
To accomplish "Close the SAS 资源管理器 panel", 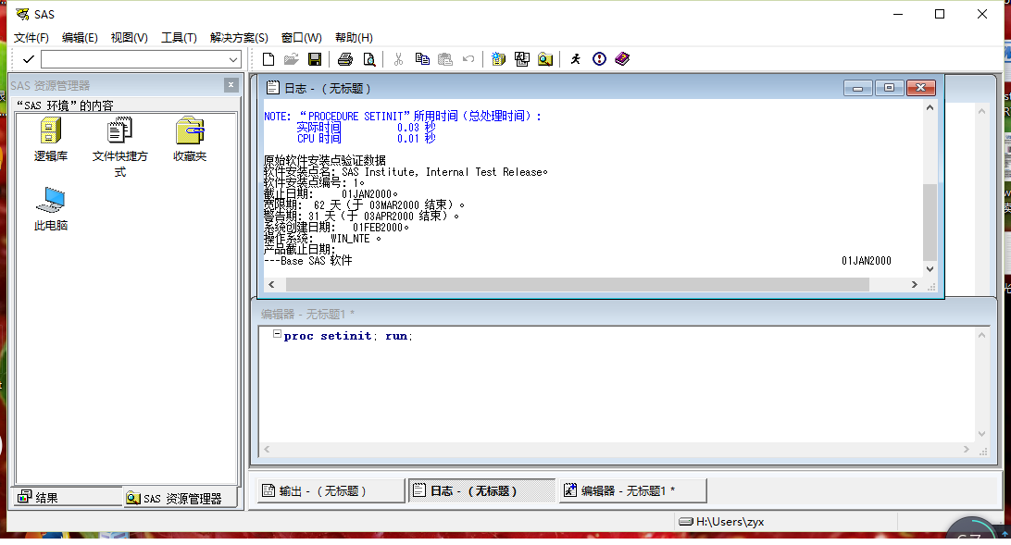I will (x=231, y=85).
